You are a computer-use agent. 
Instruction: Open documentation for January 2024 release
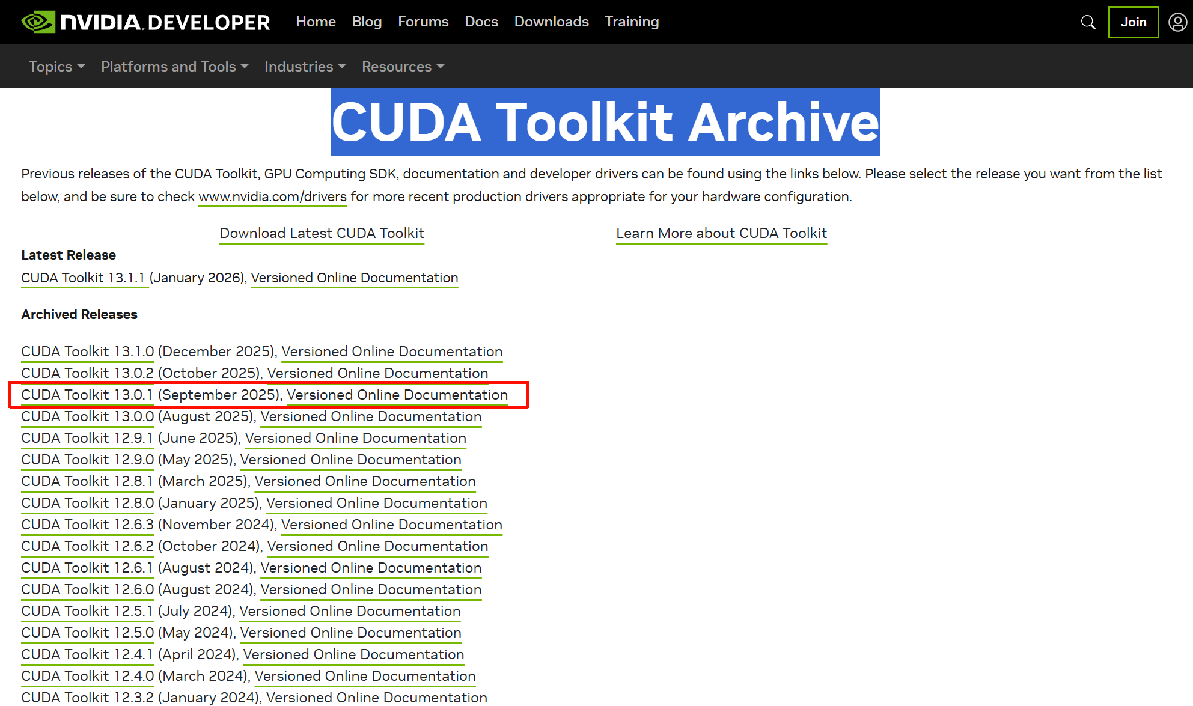click(376, 698)
